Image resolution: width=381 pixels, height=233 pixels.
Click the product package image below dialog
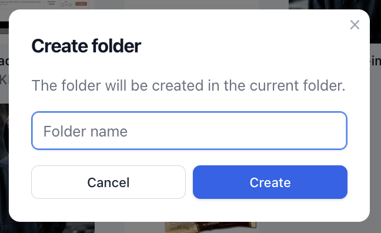pos(210,227)
